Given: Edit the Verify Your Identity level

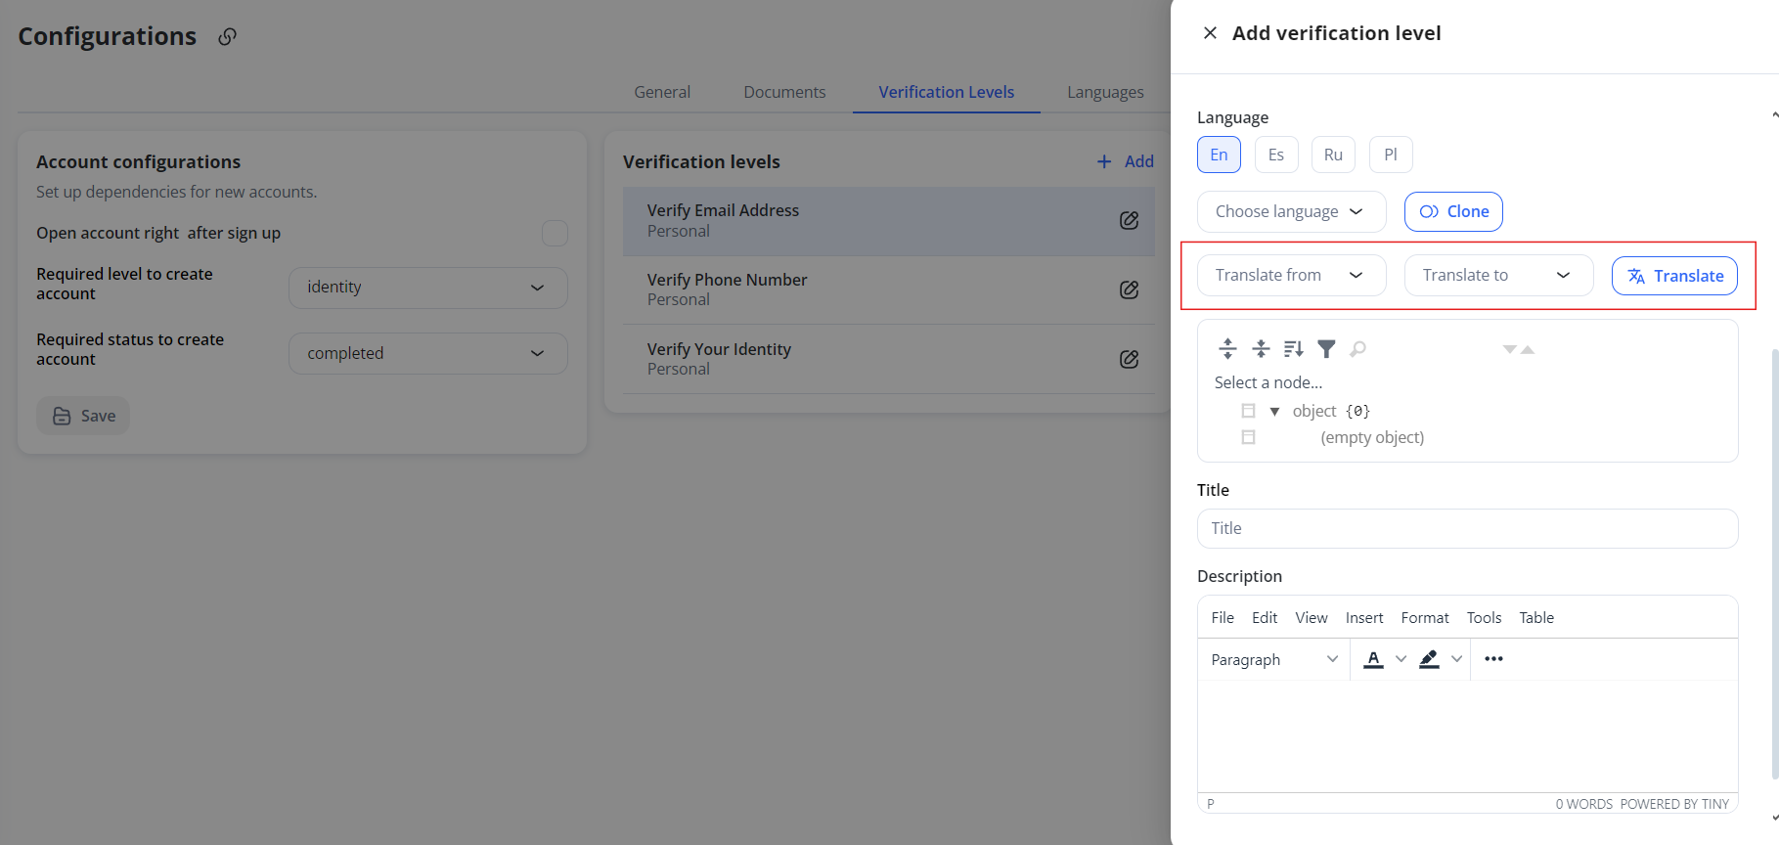Looking at the screenshot, I should [1129, 359].
